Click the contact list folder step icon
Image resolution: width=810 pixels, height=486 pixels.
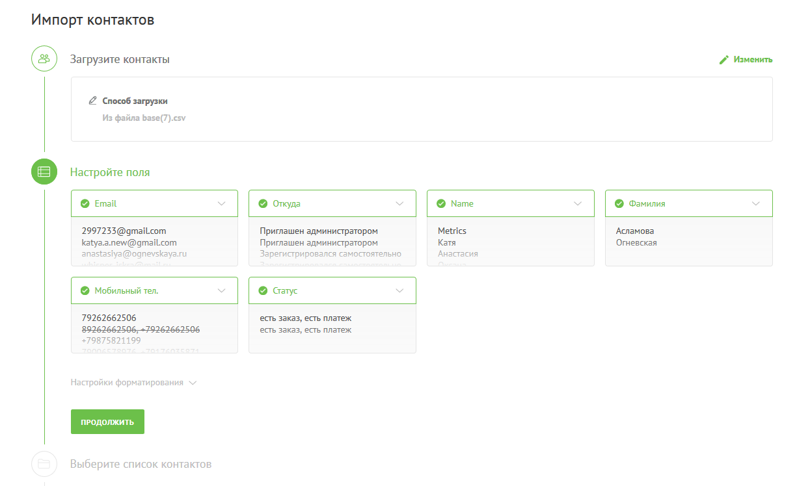pyautogui.click(x=44, y=464)
